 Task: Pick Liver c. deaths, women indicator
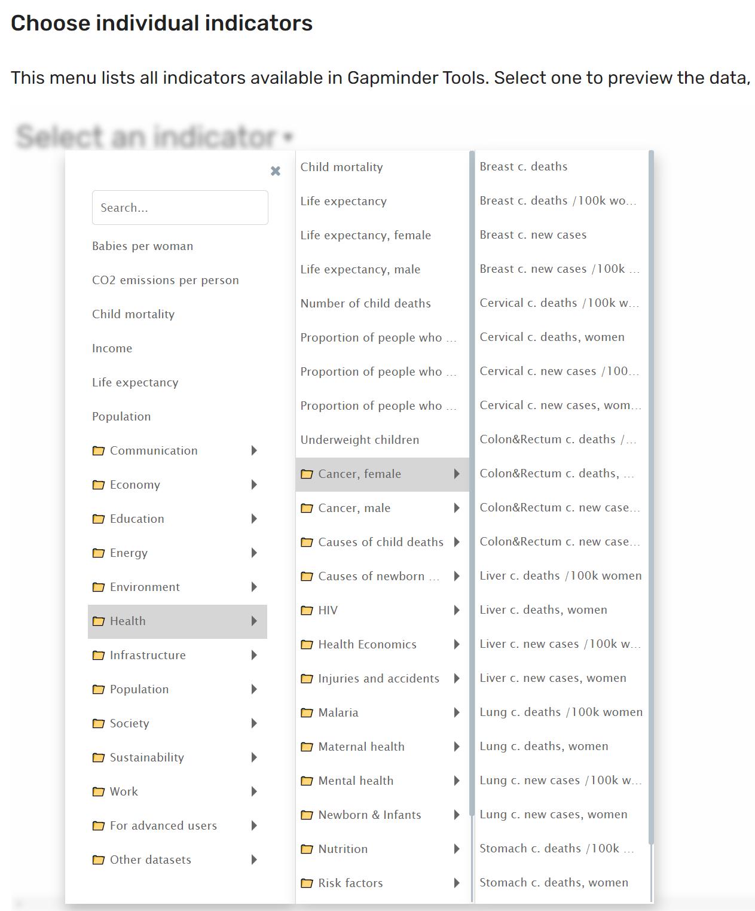coord(543,610)
